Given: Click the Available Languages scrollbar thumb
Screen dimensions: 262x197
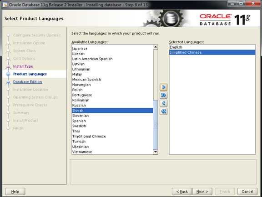Looking at the screenshot, I should point(156,125).
